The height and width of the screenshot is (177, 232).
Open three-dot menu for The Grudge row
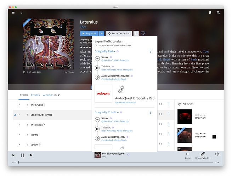tap(169, 104)
